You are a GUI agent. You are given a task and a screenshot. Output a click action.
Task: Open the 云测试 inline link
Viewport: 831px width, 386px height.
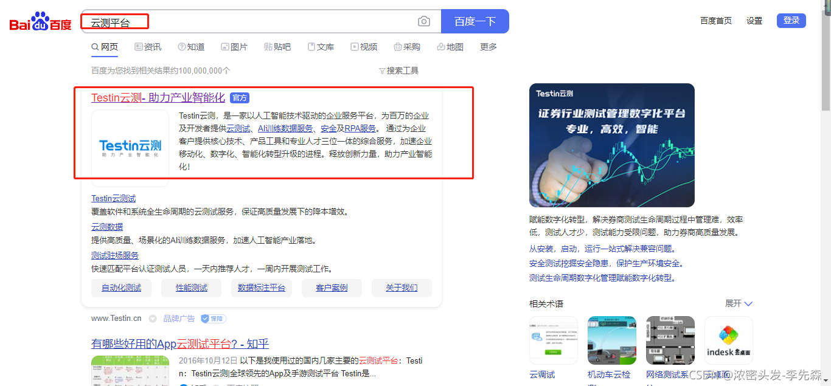pyautogui.click(x=238, y=128)
